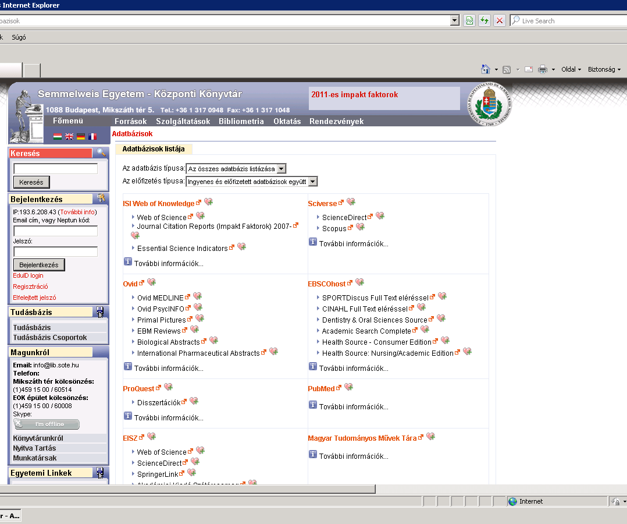Select the German flag language icon
This screenshot has width=627, height=524.
[81, 136]
